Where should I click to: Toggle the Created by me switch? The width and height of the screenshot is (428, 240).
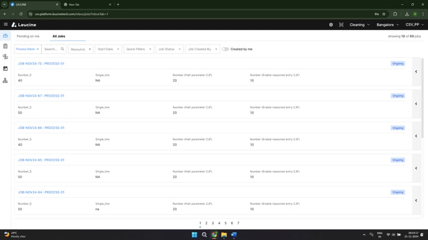click(225, 49)
